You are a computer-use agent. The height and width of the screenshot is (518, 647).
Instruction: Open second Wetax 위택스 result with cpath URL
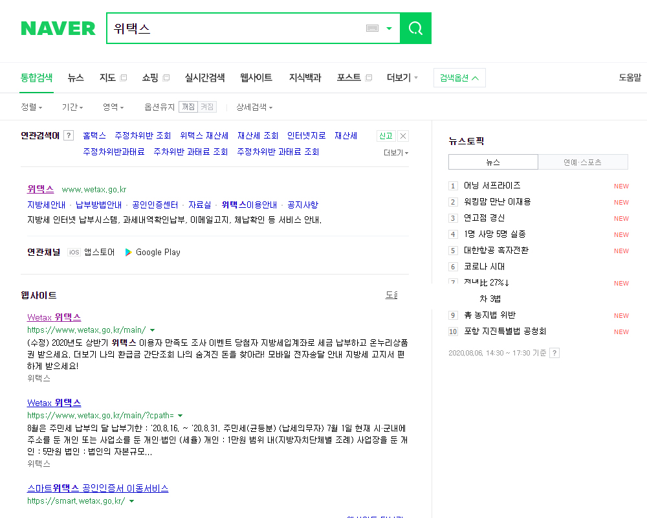coord(54,403)
